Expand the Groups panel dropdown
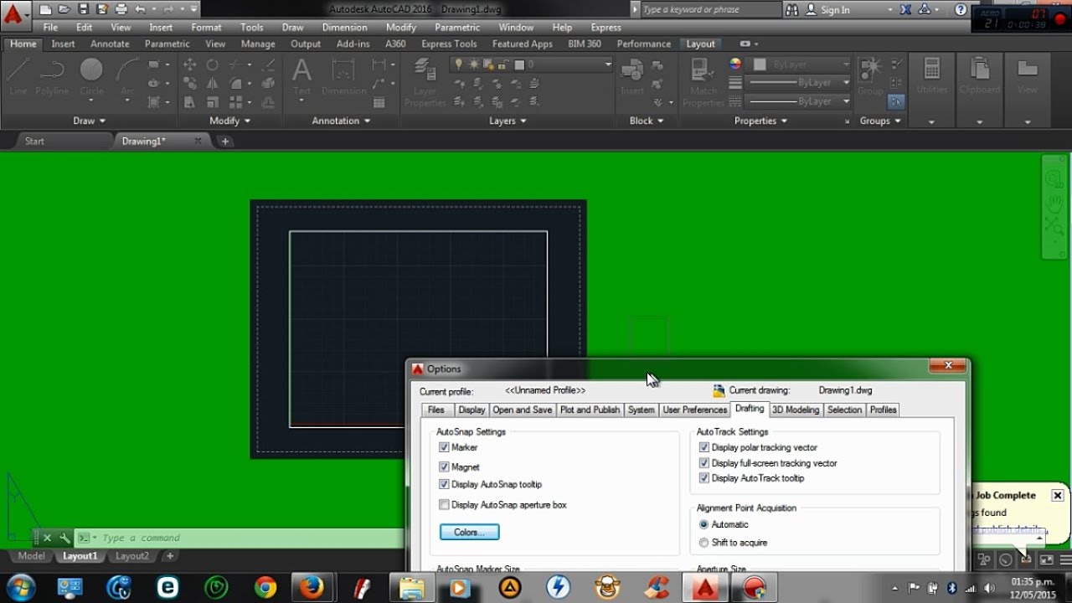 [x=880, y=121]
